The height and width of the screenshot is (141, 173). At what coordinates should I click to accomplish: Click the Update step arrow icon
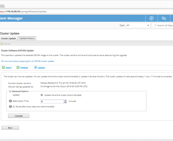pos(35,67)
